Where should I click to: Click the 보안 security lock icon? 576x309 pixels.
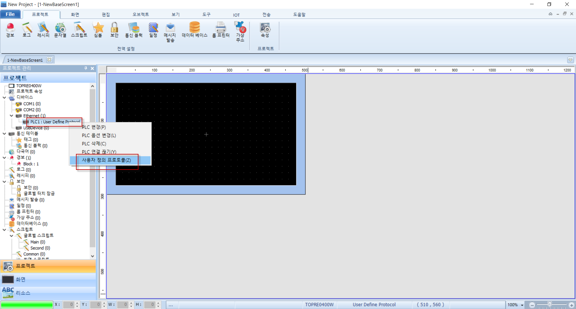pyautogui.click(x=114, y=30)
